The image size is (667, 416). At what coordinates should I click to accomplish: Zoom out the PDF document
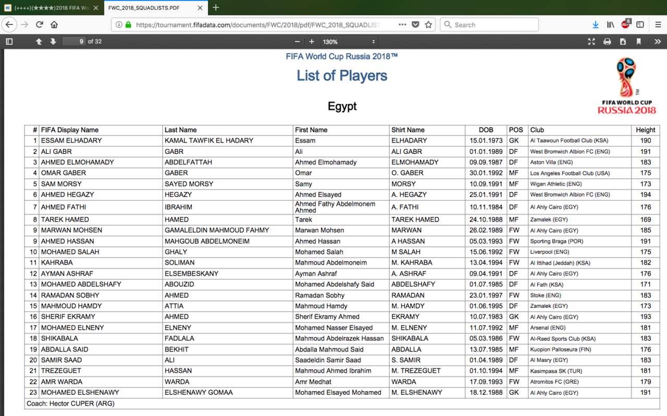pyautogui.click(x=298, y=42)
